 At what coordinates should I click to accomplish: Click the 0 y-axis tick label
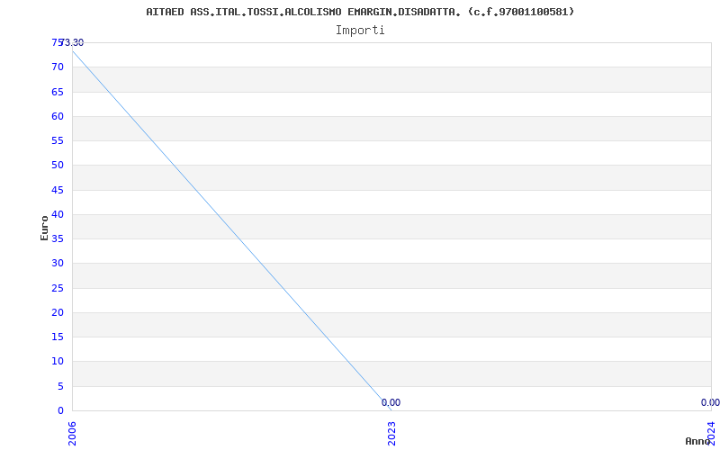60,410
